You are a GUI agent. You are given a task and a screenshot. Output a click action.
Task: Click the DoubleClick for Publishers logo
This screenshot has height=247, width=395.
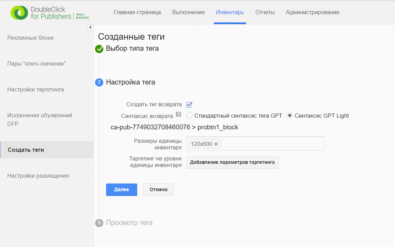(50, 12)
